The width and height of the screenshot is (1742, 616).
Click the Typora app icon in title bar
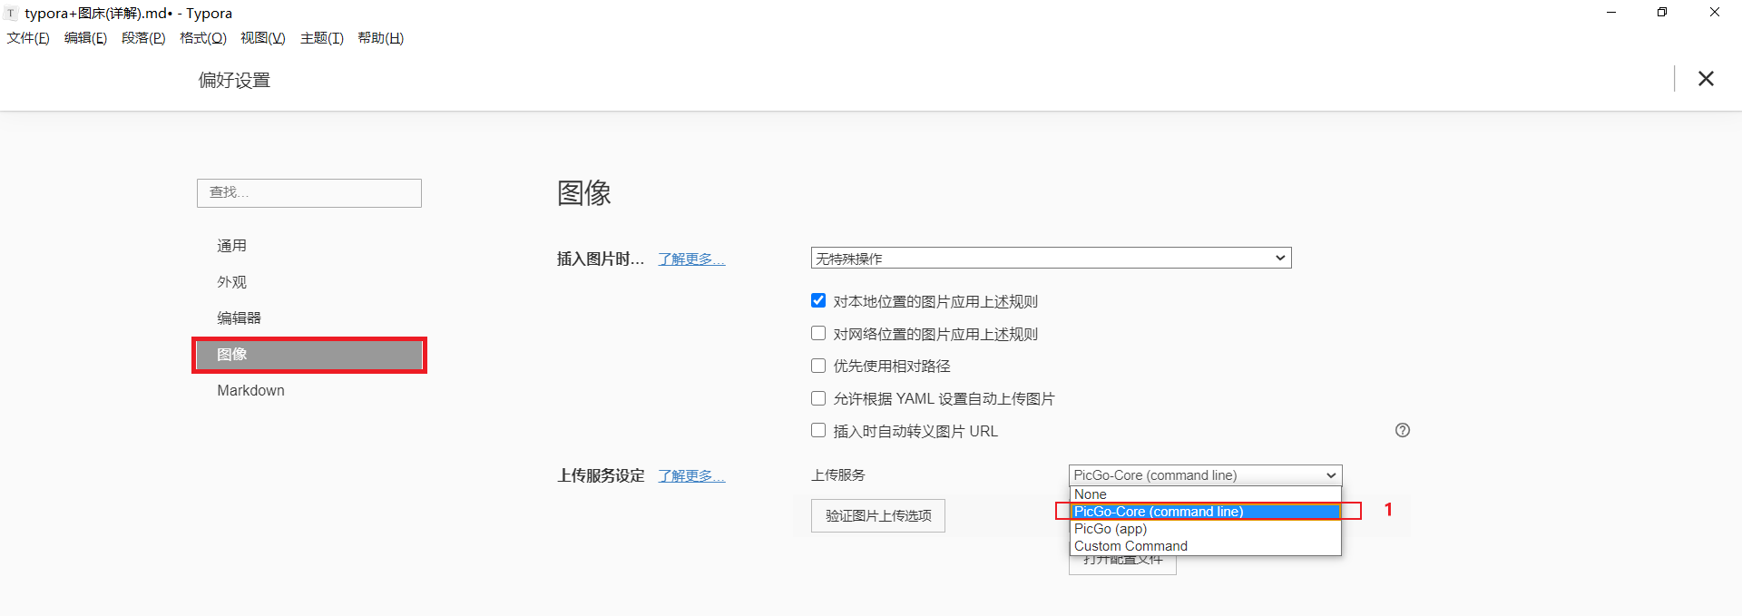11,13
